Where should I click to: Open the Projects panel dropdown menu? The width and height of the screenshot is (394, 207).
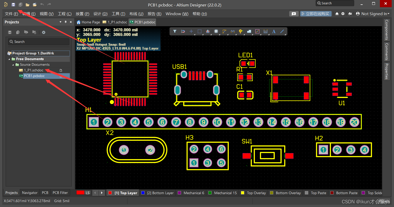point(60,22)
